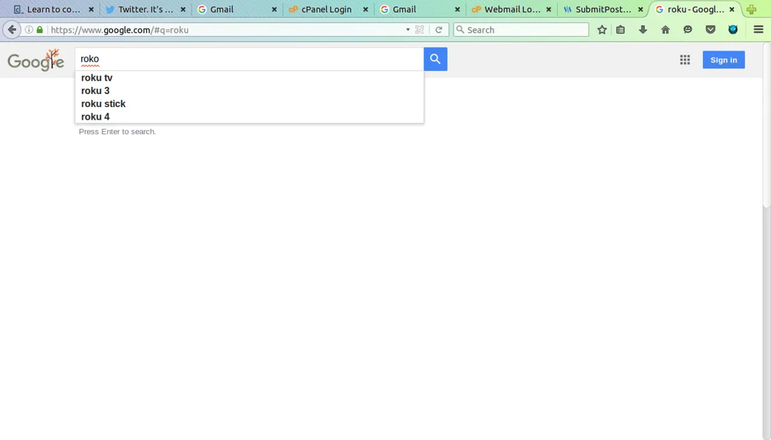Open the Downloads arrow panel
Viewport: 771px width, 440px height.
click(643, 29)
